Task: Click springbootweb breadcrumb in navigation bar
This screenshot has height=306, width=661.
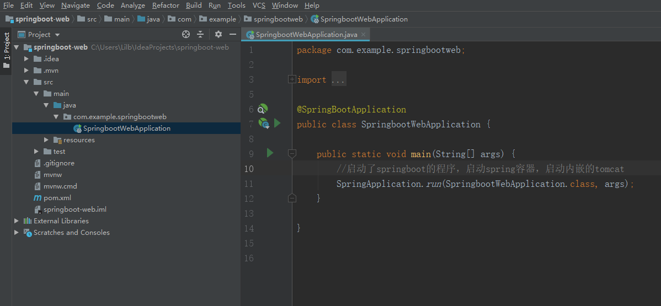Action: [x=274, y=19]
